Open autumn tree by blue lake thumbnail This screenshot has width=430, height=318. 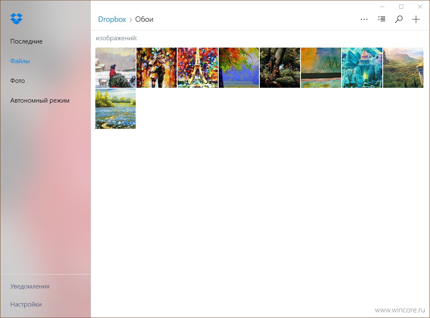click(239, 68)
